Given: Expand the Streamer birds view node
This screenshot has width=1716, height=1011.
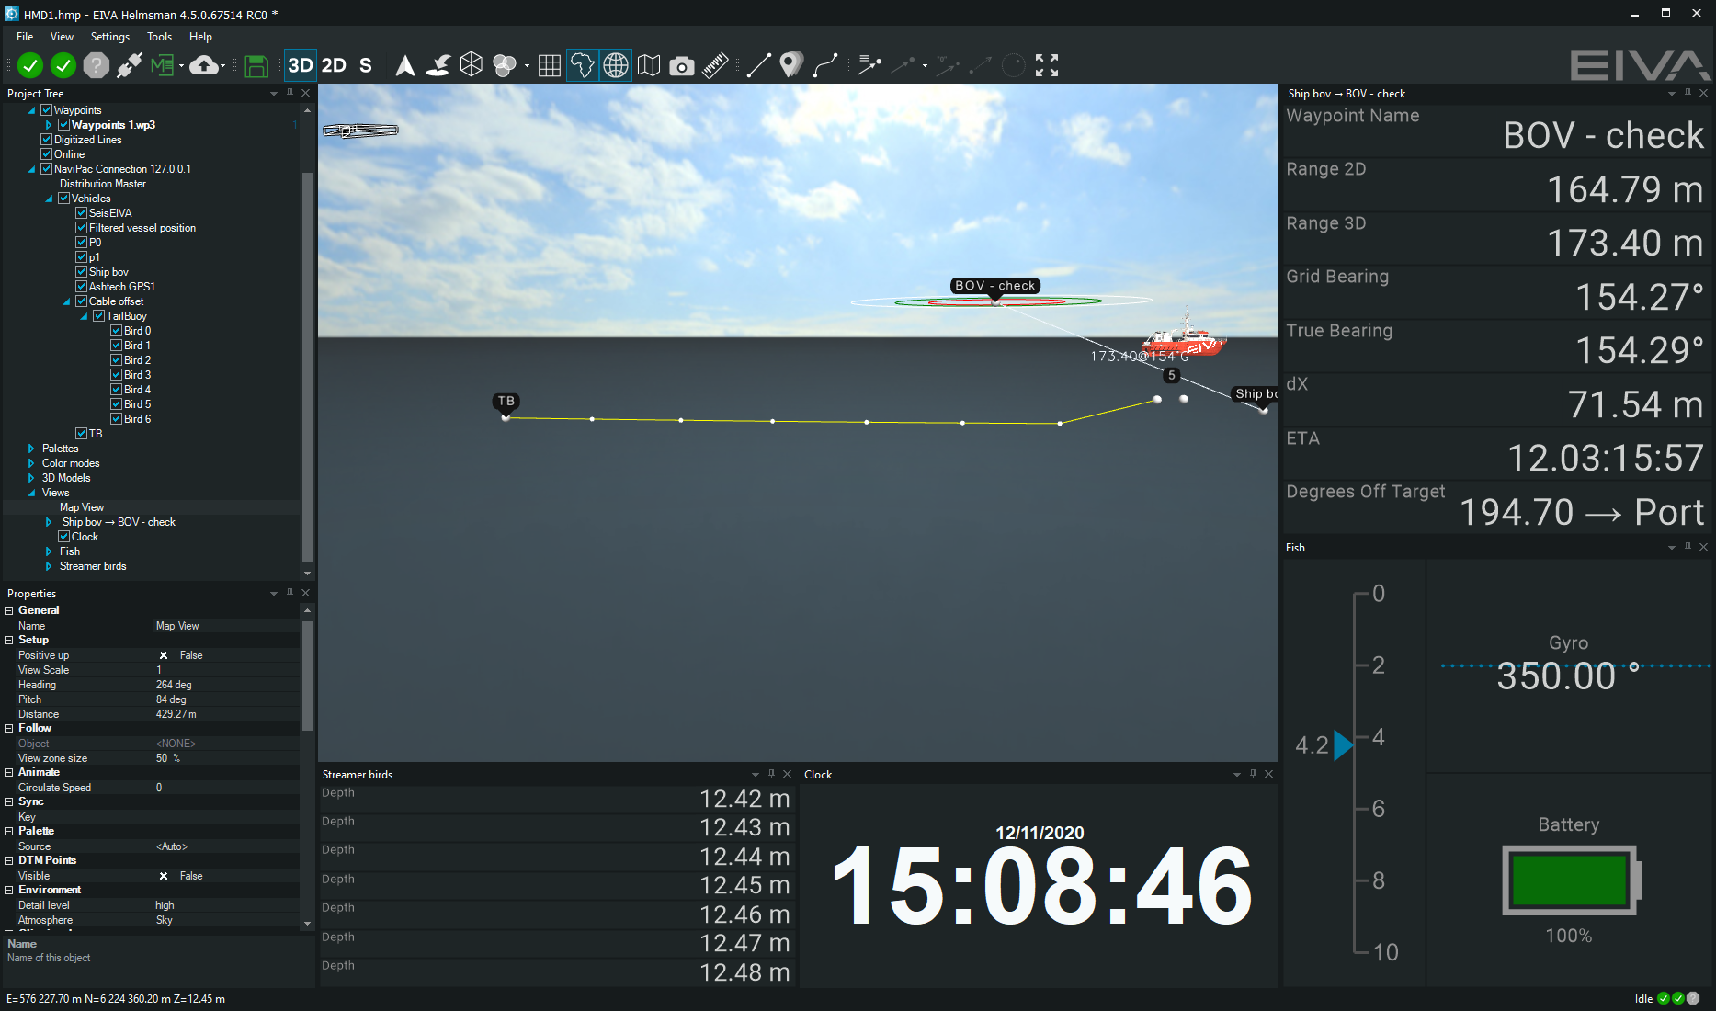Looking at the screenshot, I should (x=49, y=565).
